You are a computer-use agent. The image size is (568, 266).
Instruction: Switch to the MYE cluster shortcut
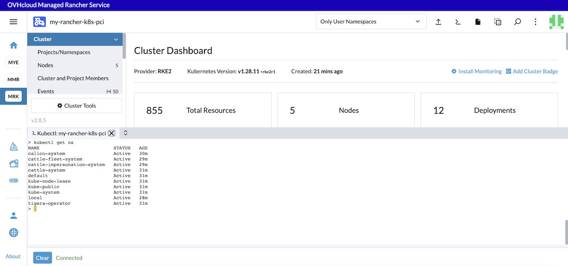(13, 62)
